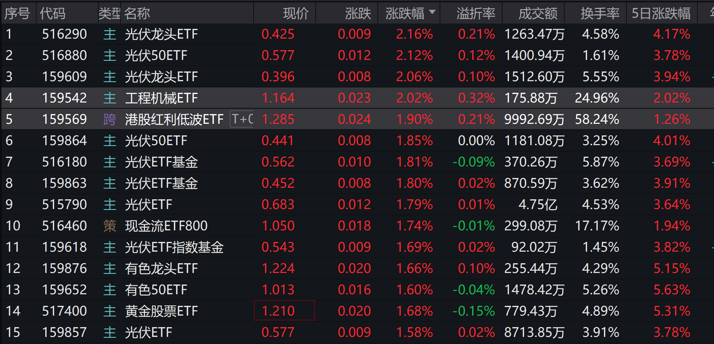This screenshot has width=714, height=344.
Task: Select code 516290
Action: click(x=64, y=34)
